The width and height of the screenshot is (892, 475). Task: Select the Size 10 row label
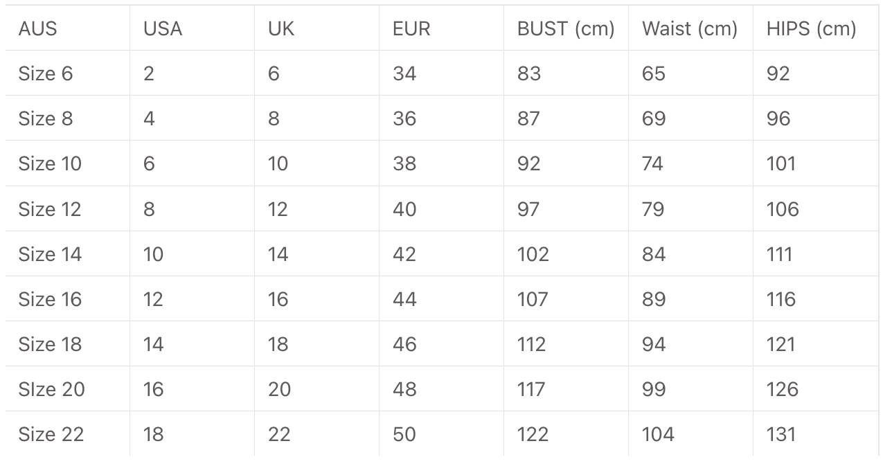coord(50,164)
